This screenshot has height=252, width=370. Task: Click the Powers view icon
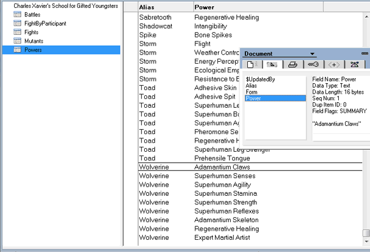17,50
